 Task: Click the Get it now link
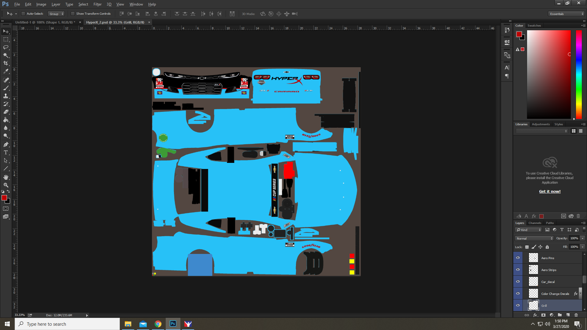549,191
